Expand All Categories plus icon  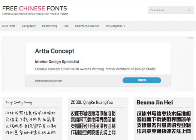pos(124,26)
